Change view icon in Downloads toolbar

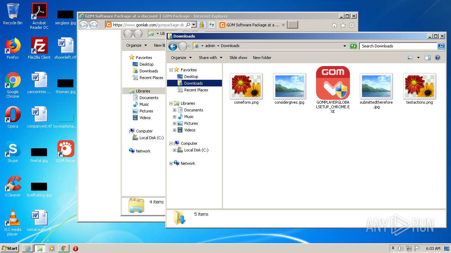pos(410,58)
